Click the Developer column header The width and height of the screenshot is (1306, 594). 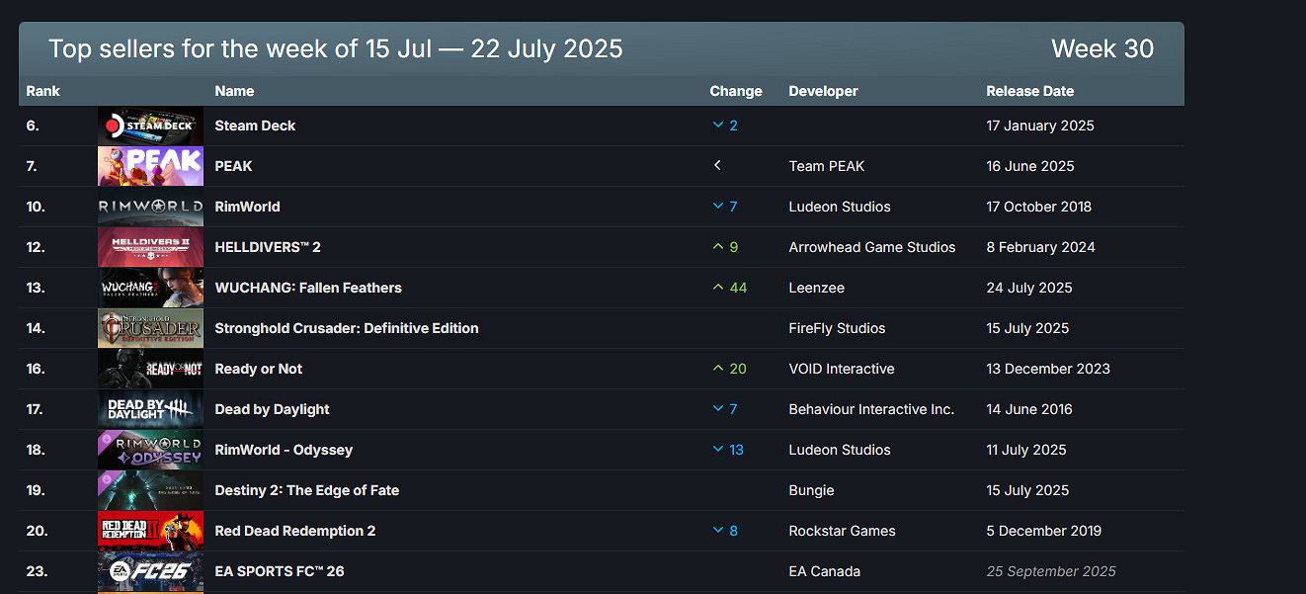click(x=823, y=90)
